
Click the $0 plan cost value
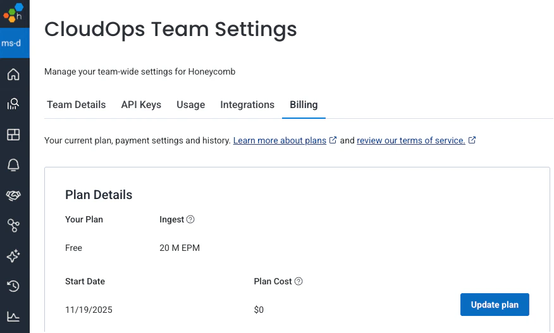point(259,310)
